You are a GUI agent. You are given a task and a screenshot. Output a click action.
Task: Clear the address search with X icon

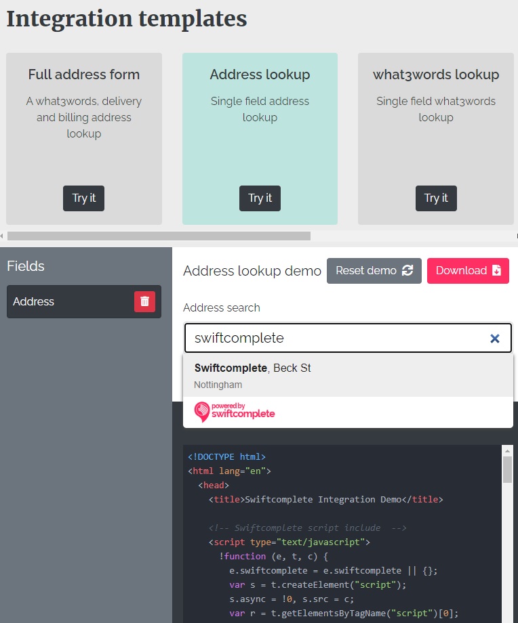pyautogui.click(x=494, y=338)
